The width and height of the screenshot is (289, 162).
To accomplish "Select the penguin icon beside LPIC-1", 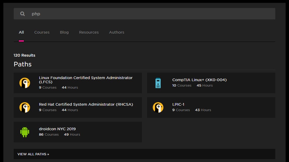I will click(158, 107).
